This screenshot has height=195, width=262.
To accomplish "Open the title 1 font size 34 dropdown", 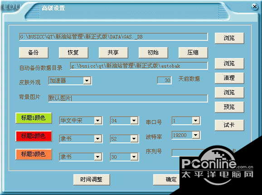I will pos(134,121).
